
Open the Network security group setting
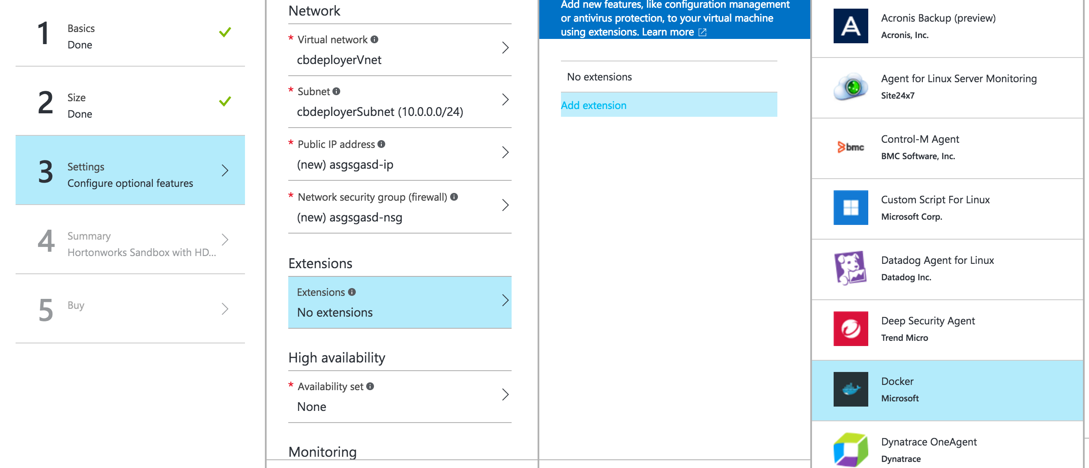tap(505, 205)
